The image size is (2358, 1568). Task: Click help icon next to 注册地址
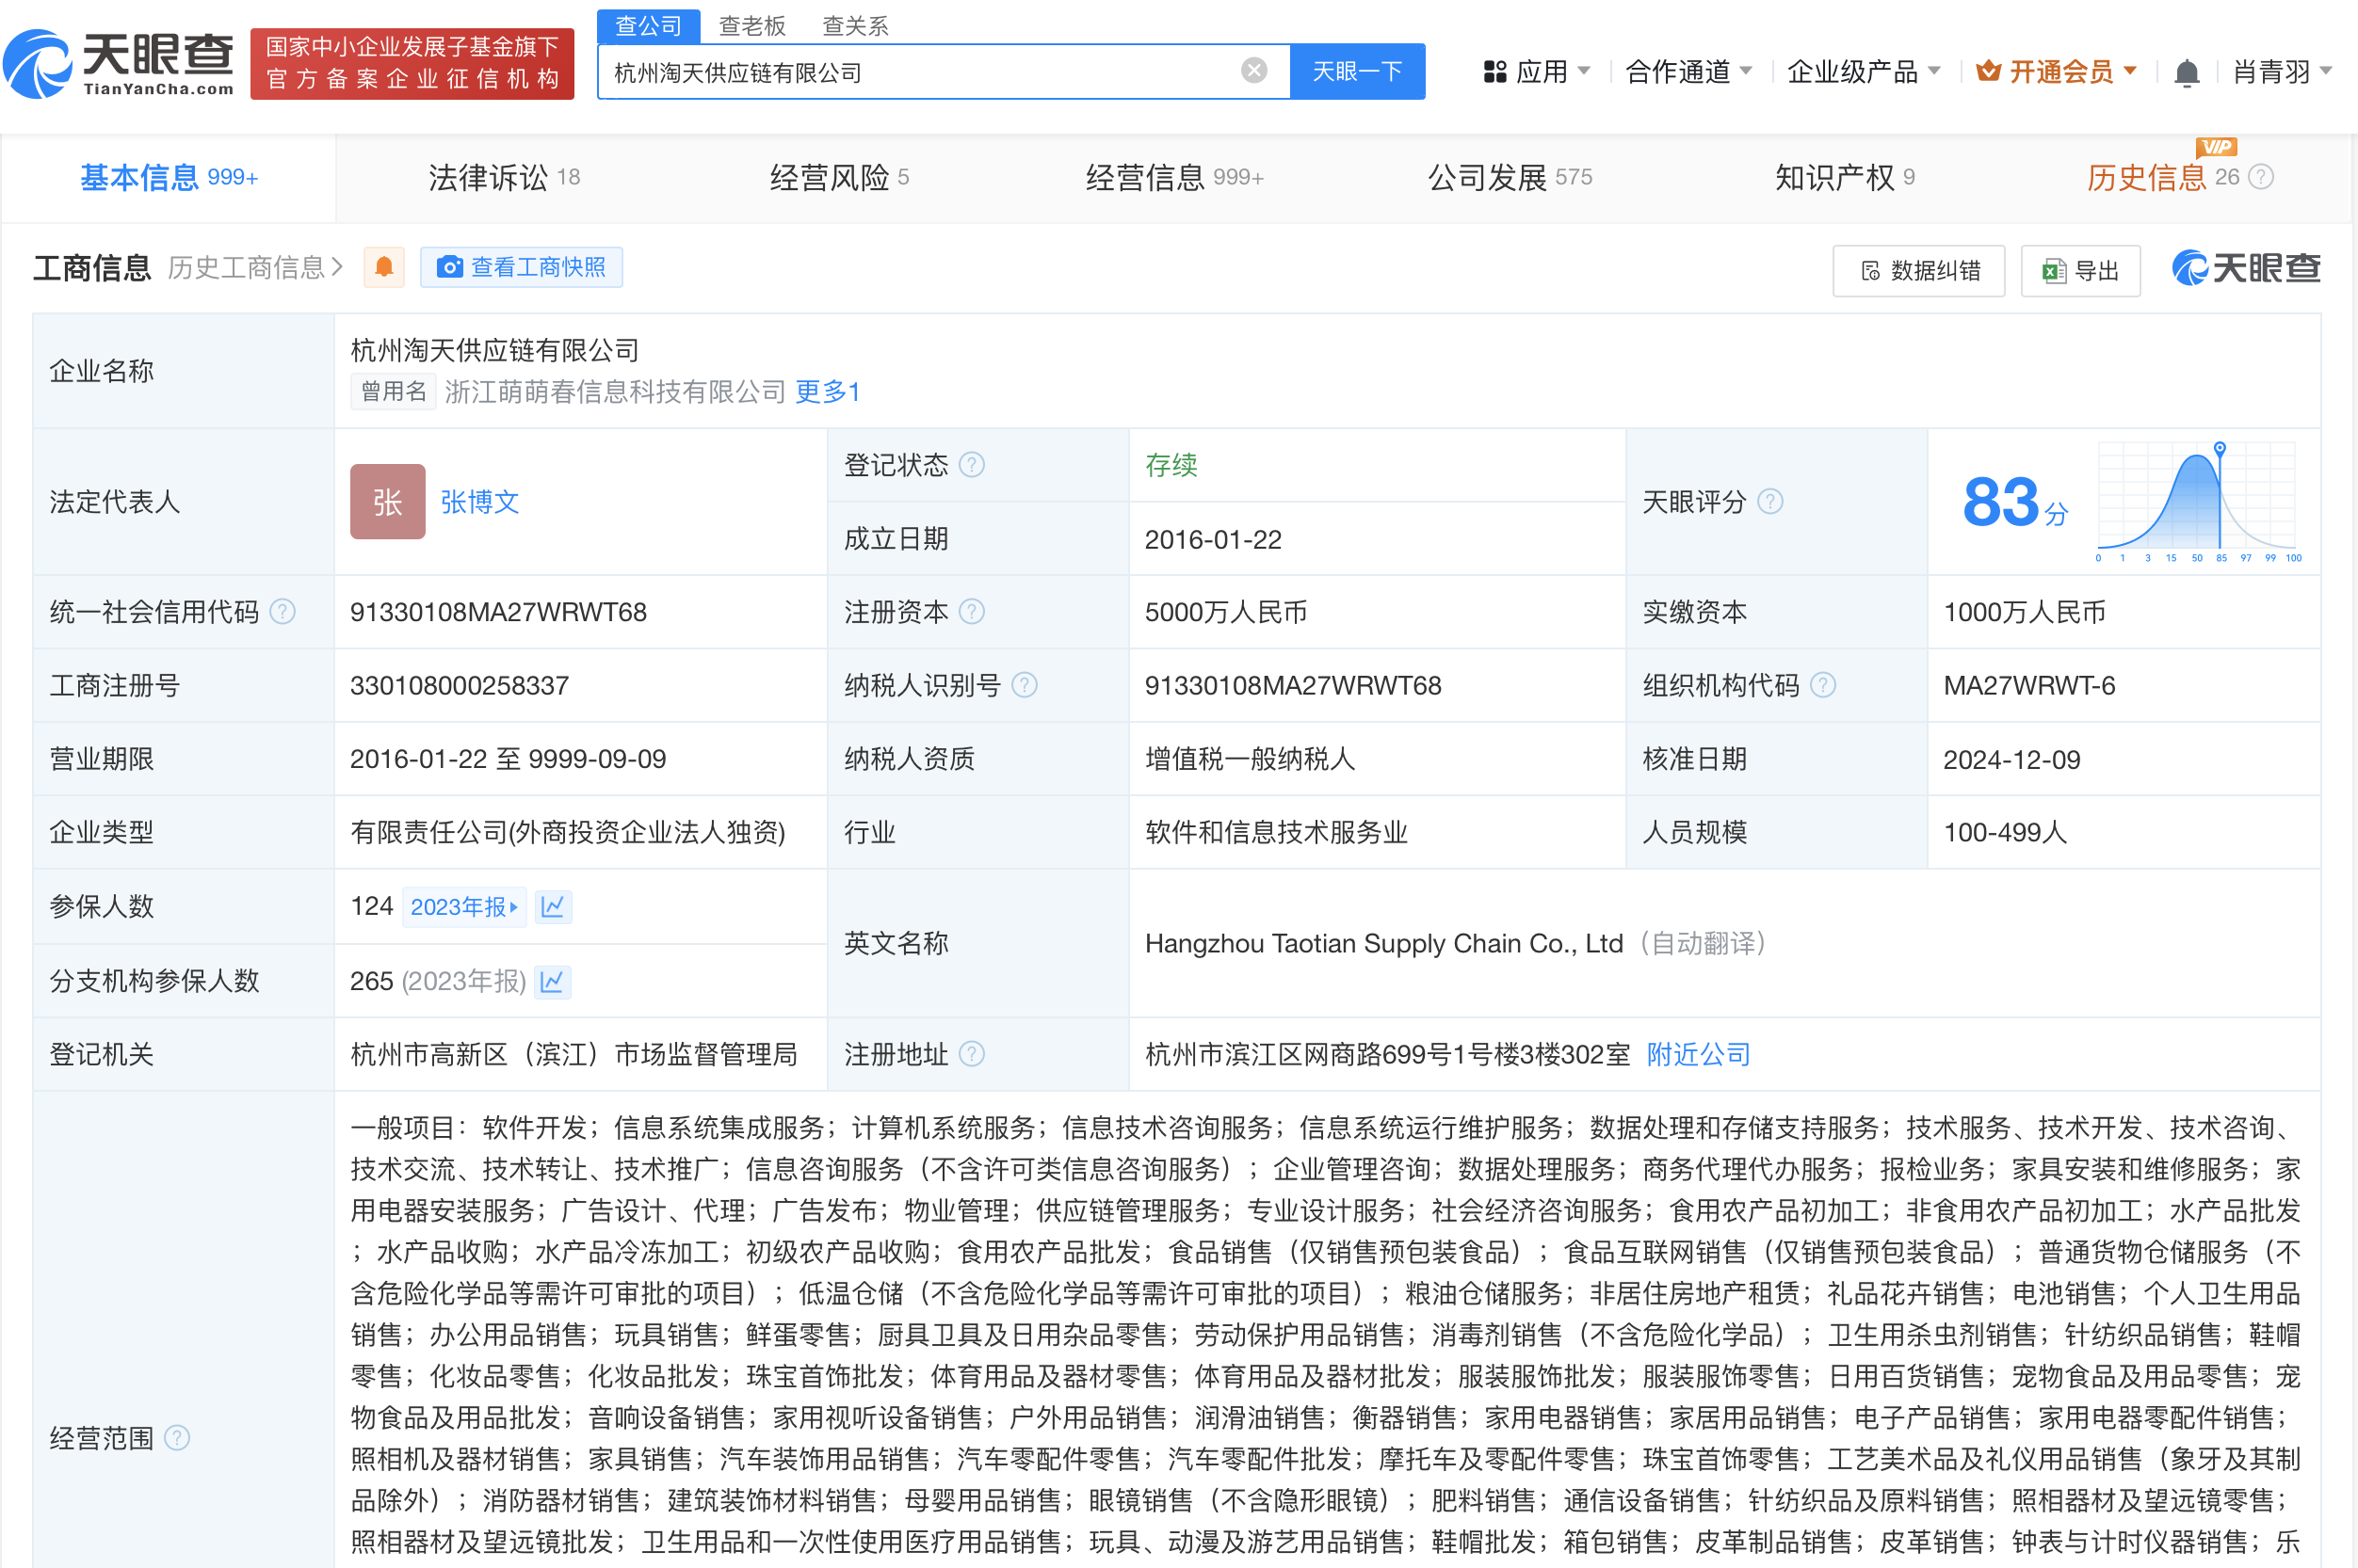pyautogui.click(x=972, y=1054)
